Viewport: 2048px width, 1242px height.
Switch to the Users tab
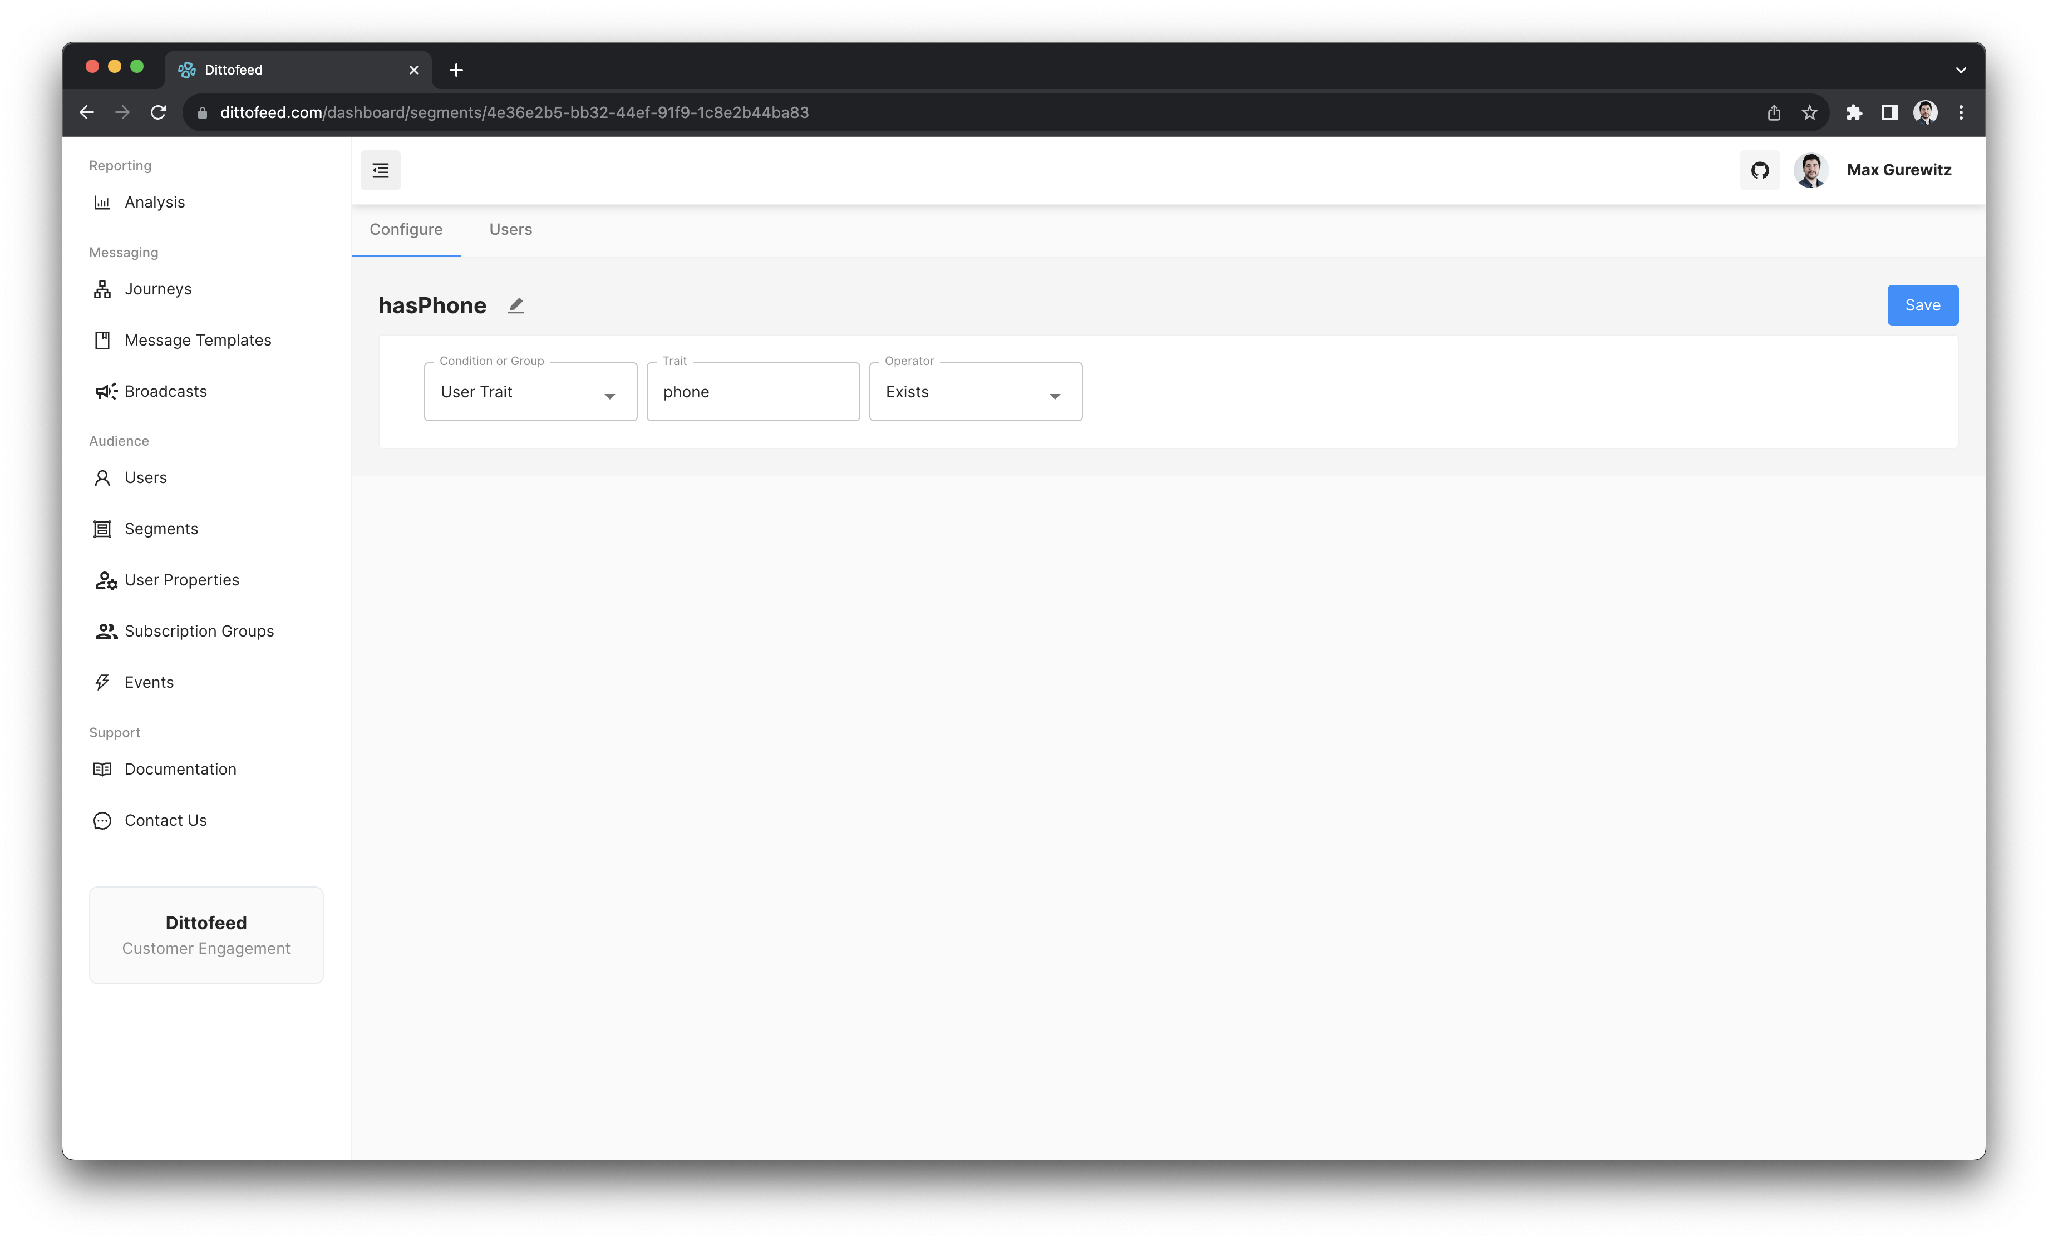[510, 229]
